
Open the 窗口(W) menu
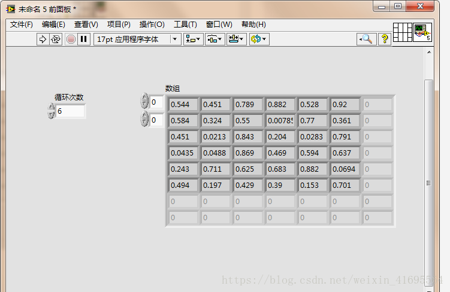[219, 25]
